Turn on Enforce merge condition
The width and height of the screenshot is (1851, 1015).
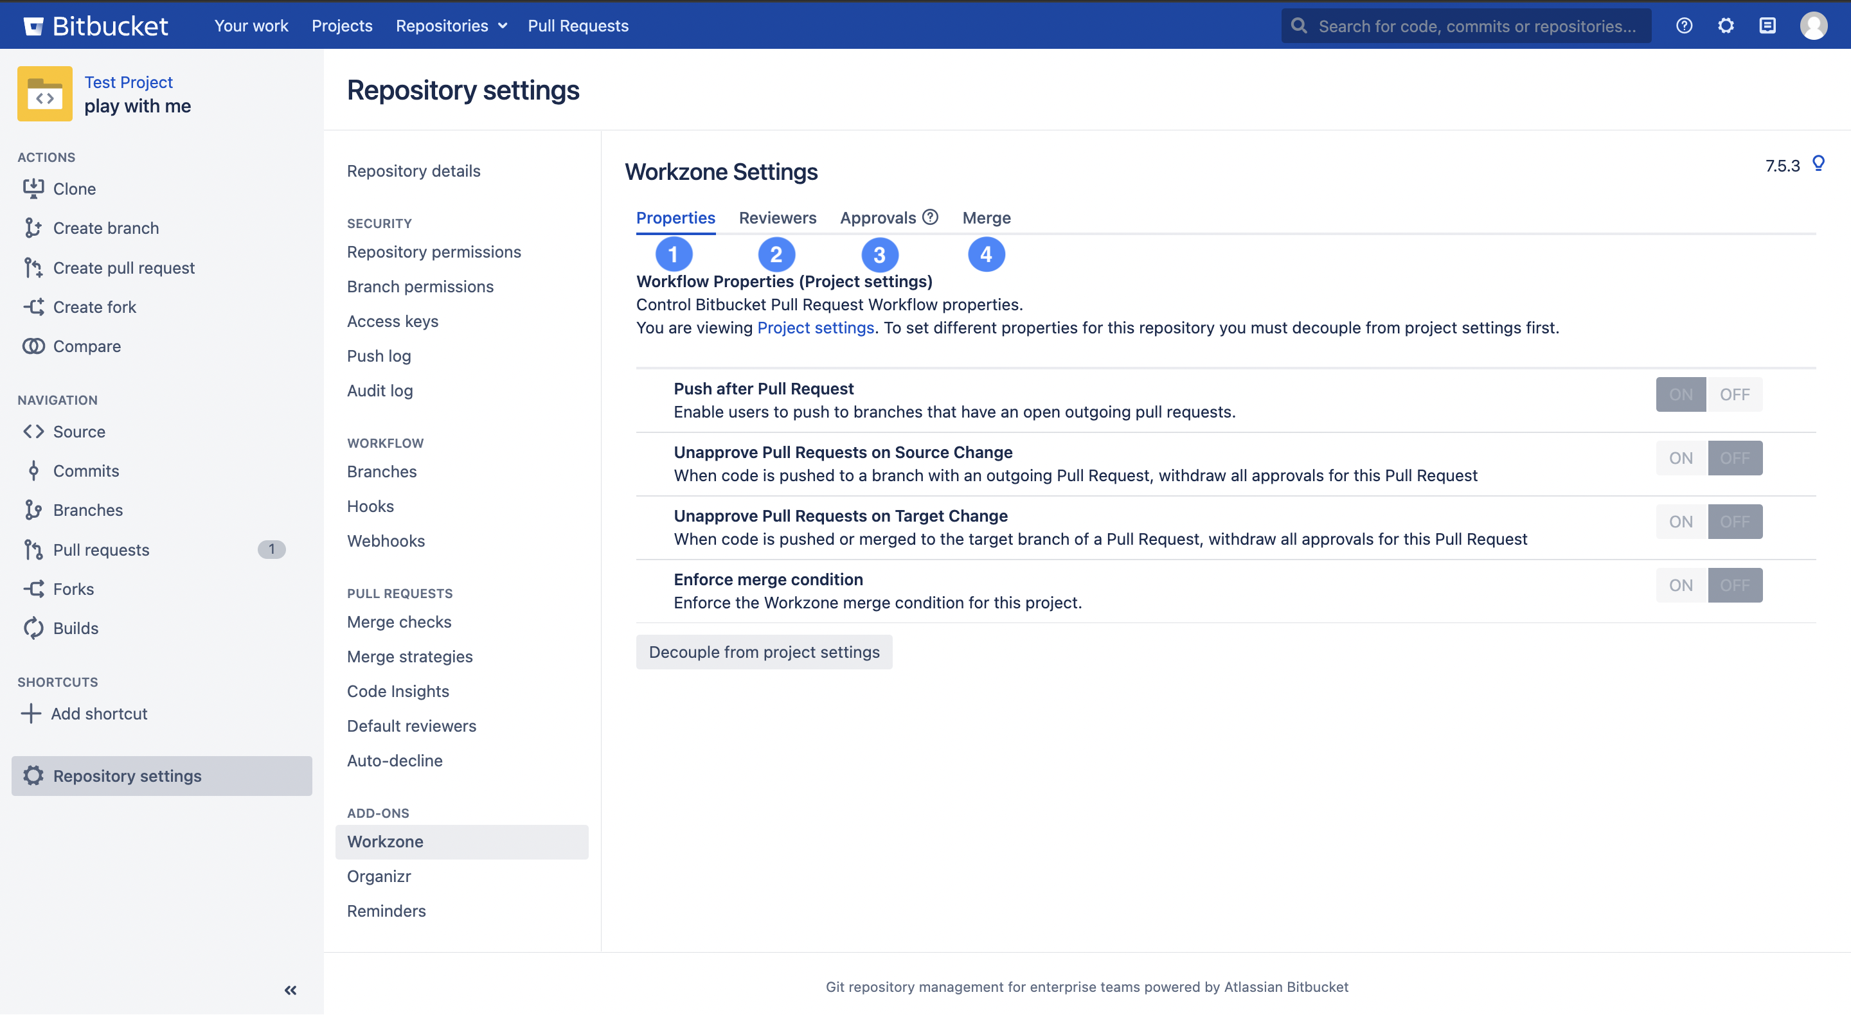tap(1681, 585)
